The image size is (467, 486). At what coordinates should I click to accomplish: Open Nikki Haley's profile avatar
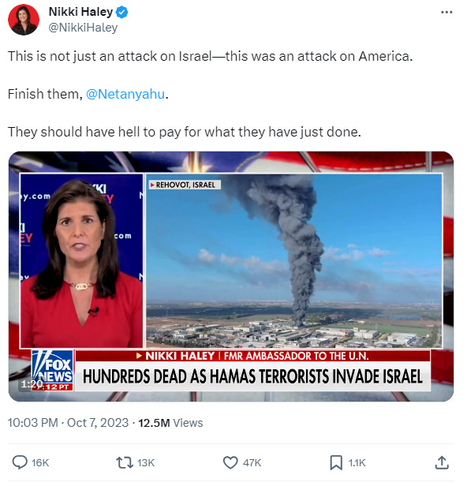click(x=24, y=20)
